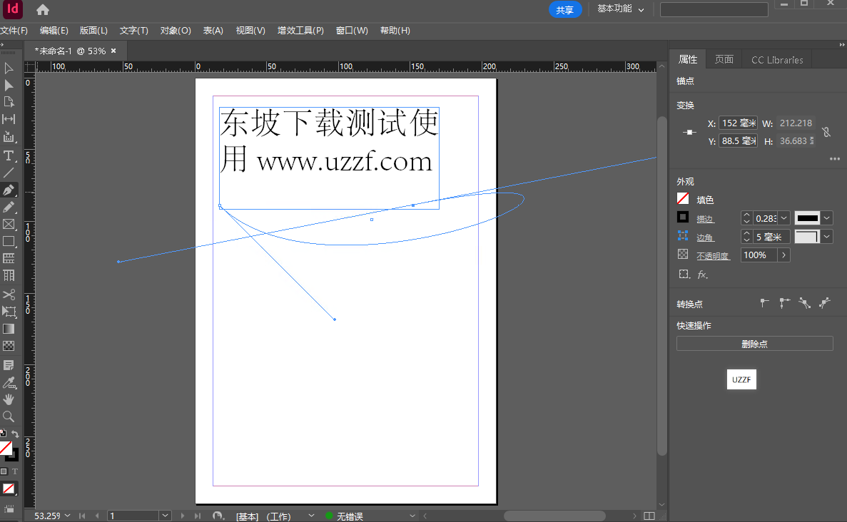Open zoom level dropdown in status bar
847x522 pixels.
click(68, 516)
